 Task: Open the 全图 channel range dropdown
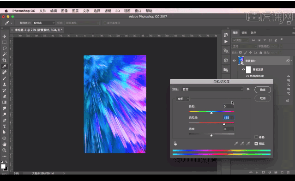[x=183, y=99]
